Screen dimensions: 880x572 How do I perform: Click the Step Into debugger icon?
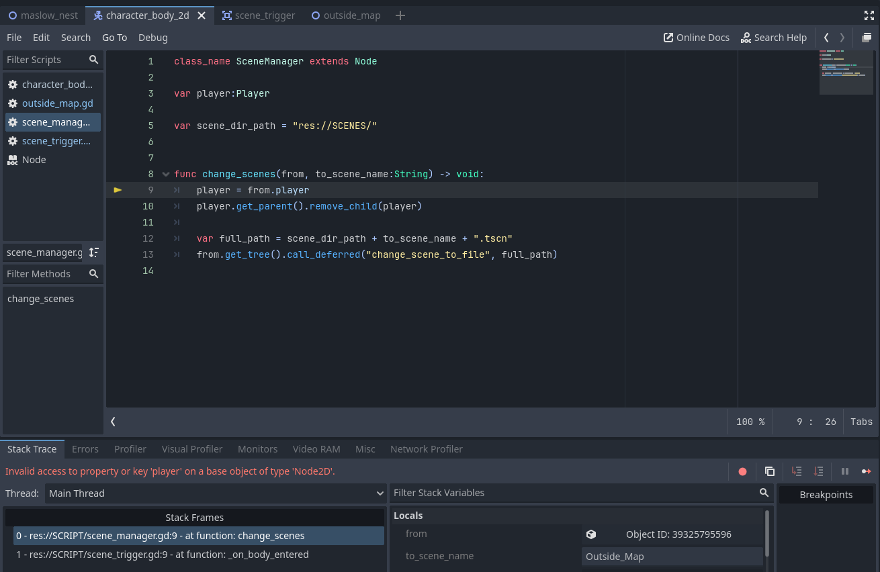point(797,471)
